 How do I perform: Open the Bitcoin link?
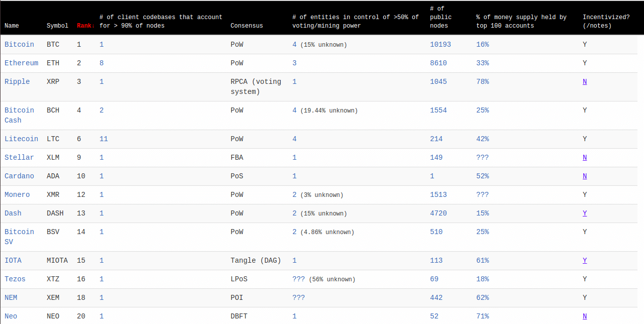click(x=19, y=44)
